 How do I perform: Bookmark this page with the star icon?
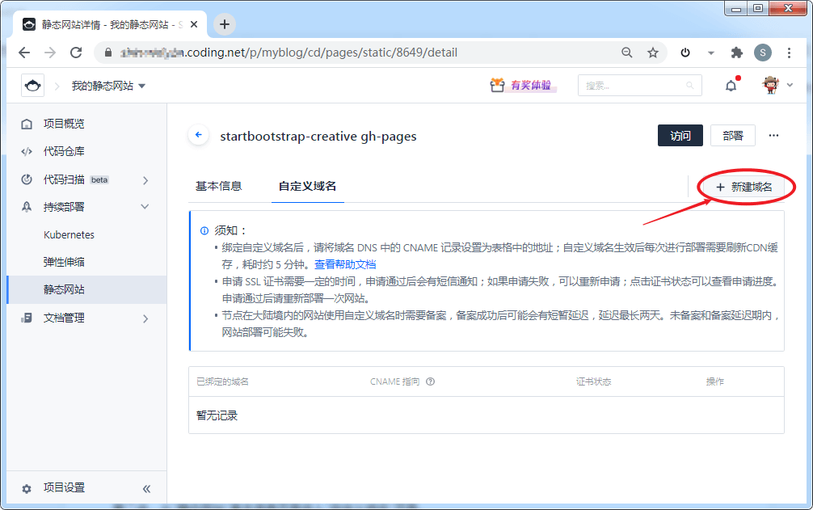coord(653,53)
